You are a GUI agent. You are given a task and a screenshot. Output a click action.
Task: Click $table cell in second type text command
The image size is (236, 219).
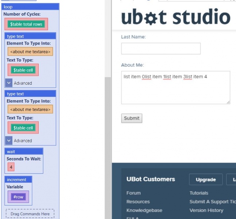pos(23,128)
